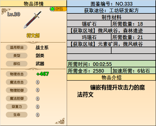
Task: Click the +467 physical attack value
Action: coord(43,74)
